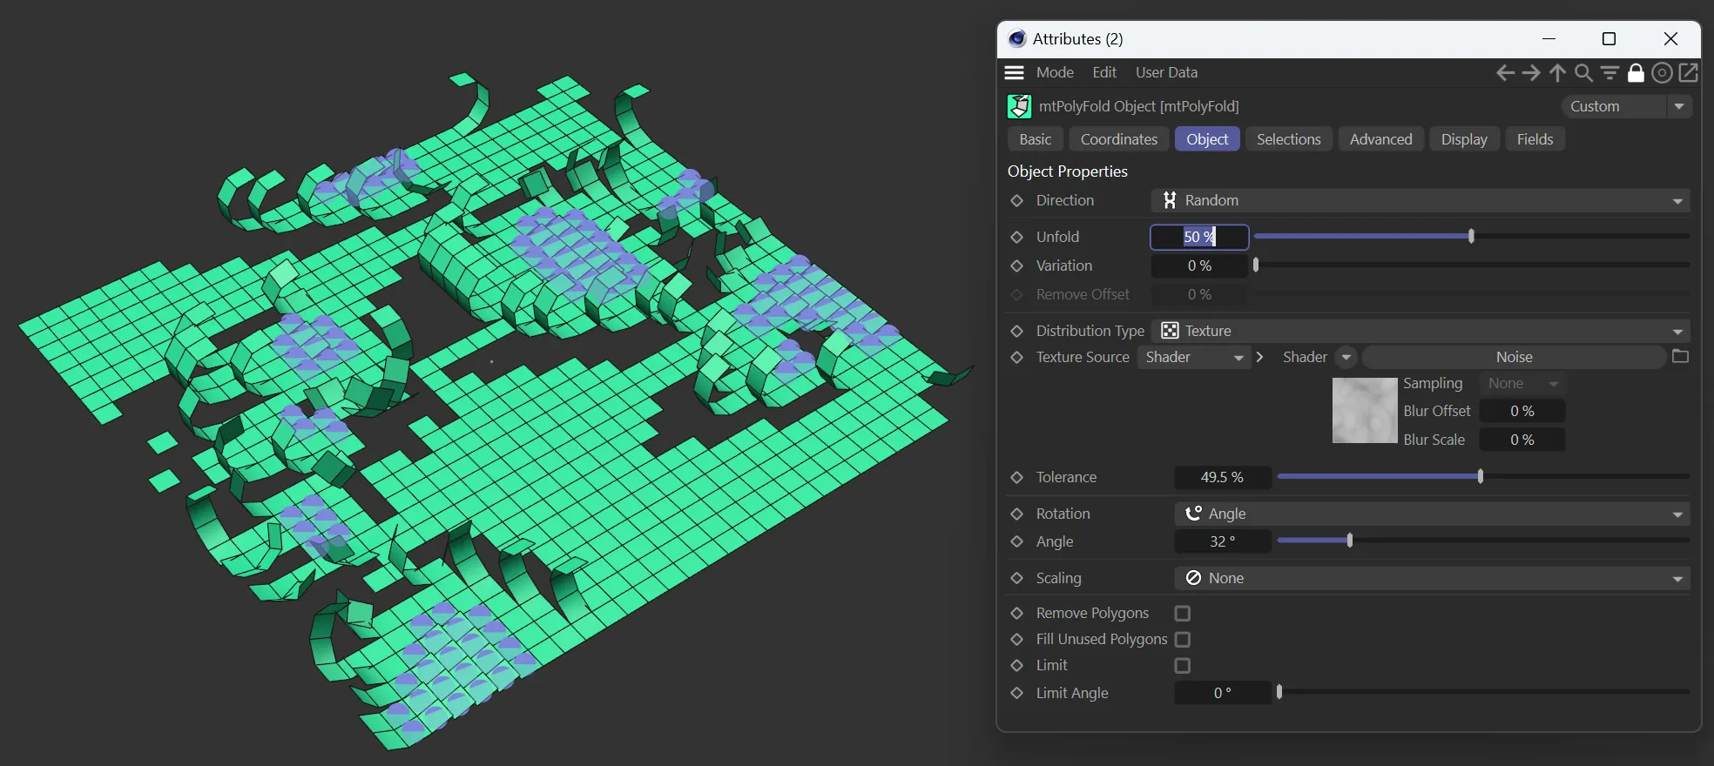The image size is (1714, 766).
Task: Enable the Fill Unused Polygons checkbox
Action: (1182, 640)
